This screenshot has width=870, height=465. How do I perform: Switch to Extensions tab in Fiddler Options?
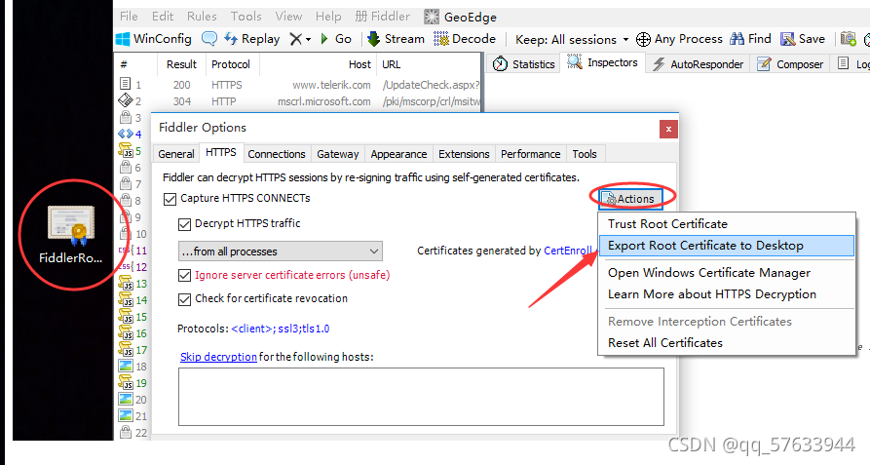tap(464, 154)
